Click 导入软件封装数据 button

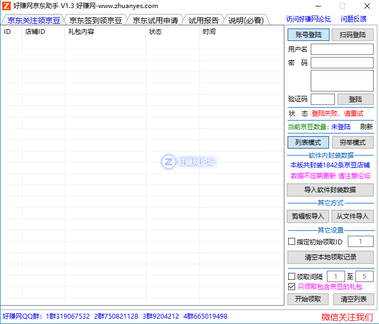tap(330, 189)
